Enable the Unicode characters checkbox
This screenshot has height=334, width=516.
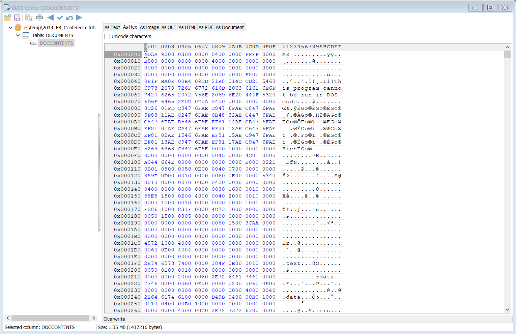(107, 36)
